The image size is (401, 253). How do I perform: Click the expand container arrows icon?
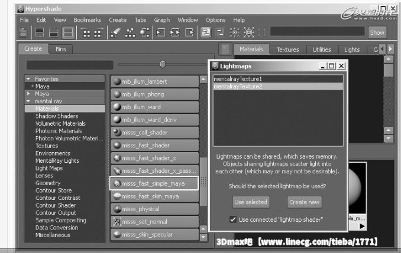coord(249,32)
